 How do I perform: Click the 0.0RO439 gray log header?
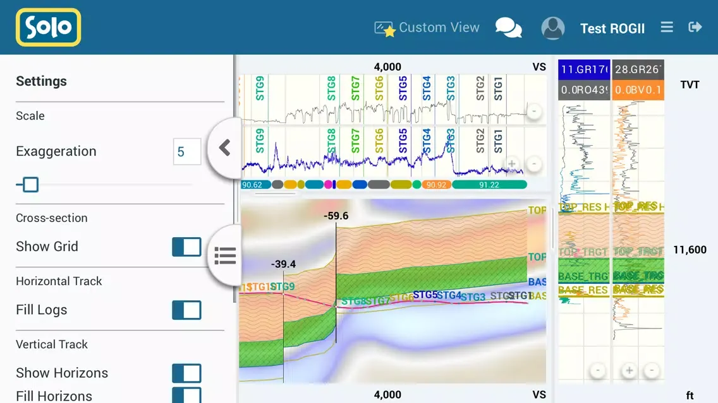tap(584, 90)
